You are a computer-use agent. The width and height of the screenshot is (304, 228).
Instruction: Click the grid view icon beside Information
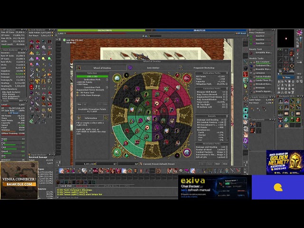pyautogui.click(x=105, y=118)
